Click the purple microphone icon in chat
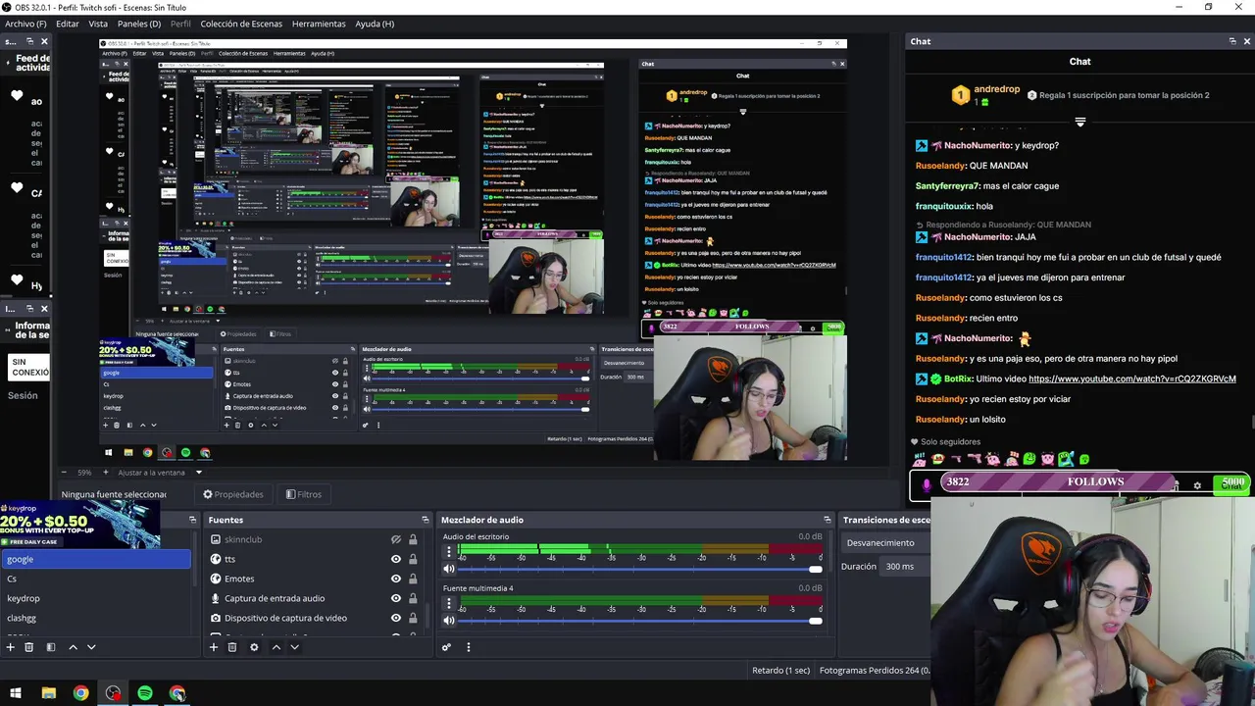 [926, 484]
